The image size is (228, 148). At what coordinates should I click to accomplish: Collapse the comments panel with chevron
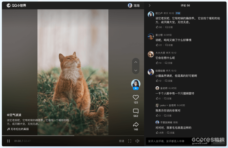tap(150, 6)
